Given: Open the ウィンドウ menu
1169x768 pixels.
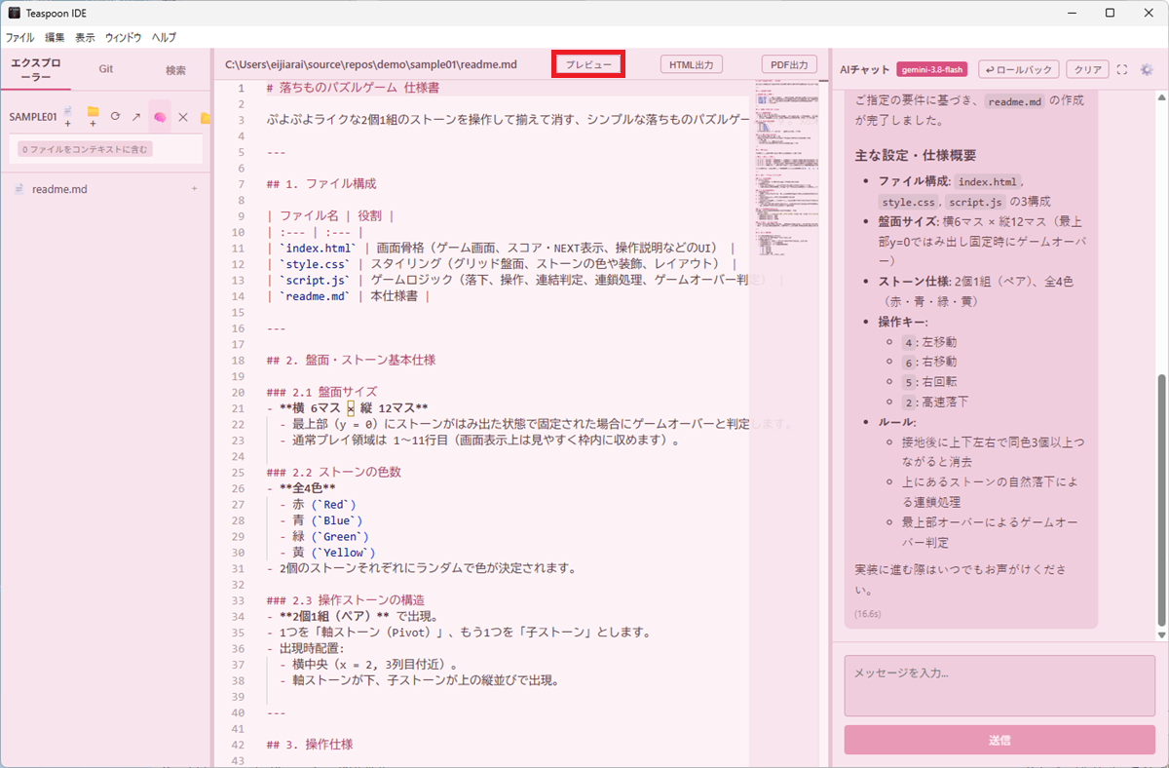Looking at the screenshot, I should [124, 37].
